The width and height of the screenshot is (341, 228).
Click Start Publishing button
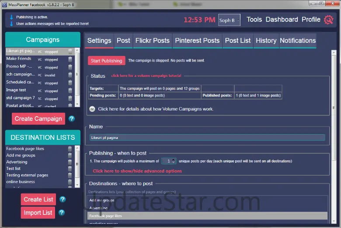(x=107, y=61)
